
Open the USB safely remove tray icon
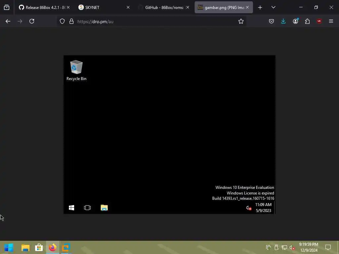tap(276, 247)
